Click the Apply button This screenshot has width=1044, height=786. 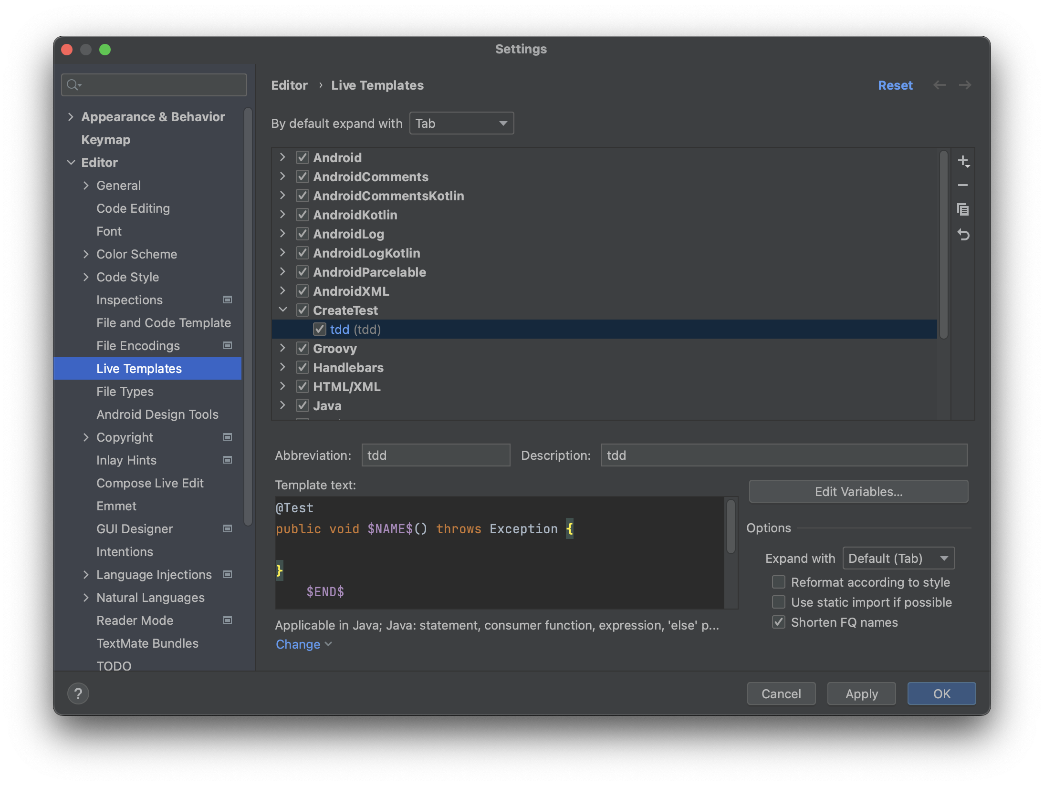pos(861,693)
